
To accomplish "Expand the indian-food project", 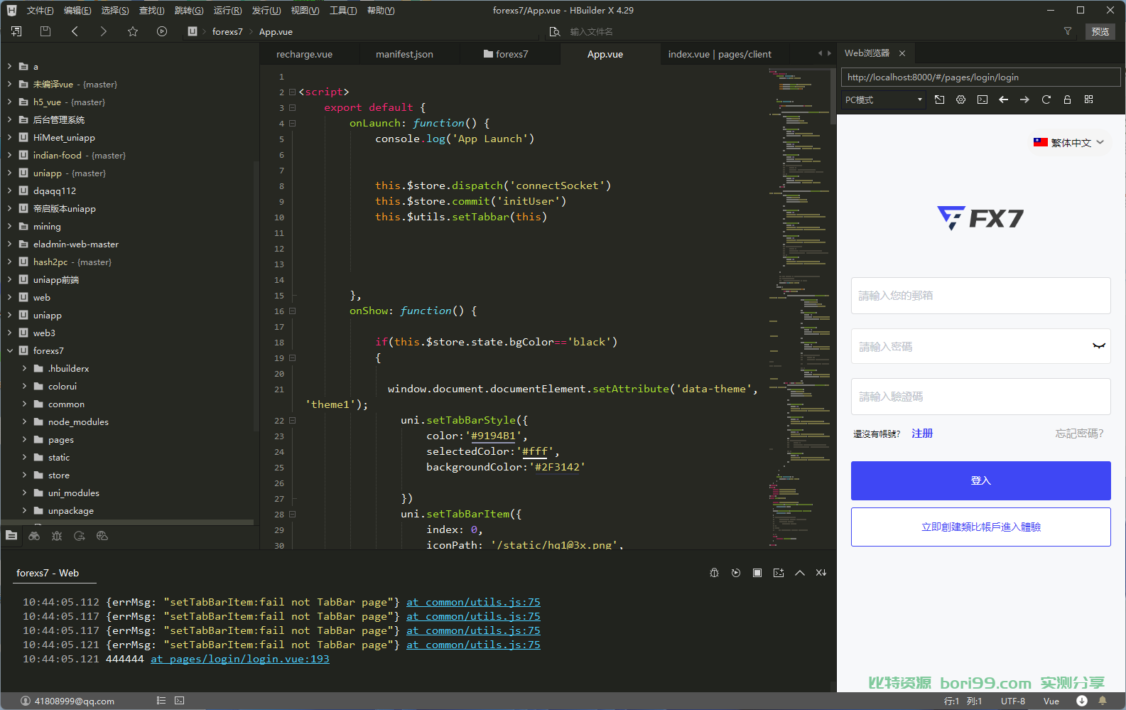I will tap(10, 155).
